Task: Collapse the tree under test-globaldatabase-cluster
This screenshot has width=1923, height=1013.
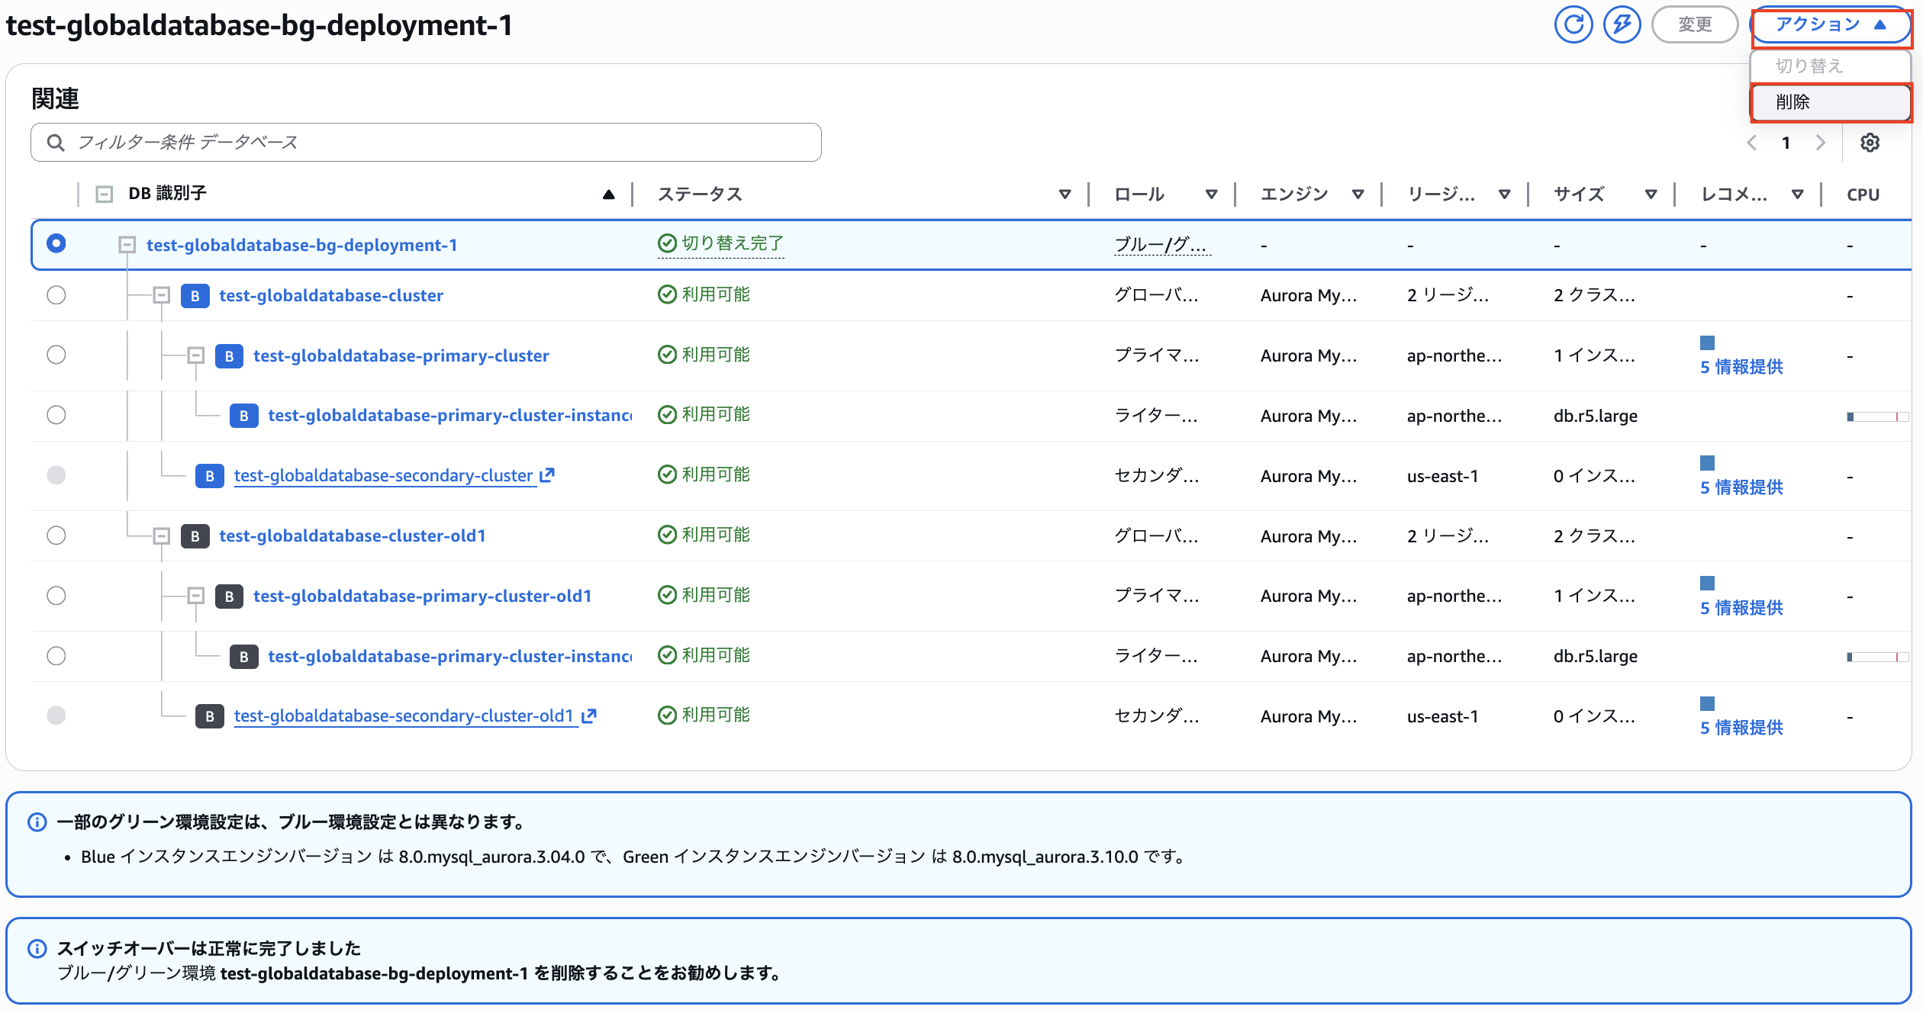Action: 160,295
